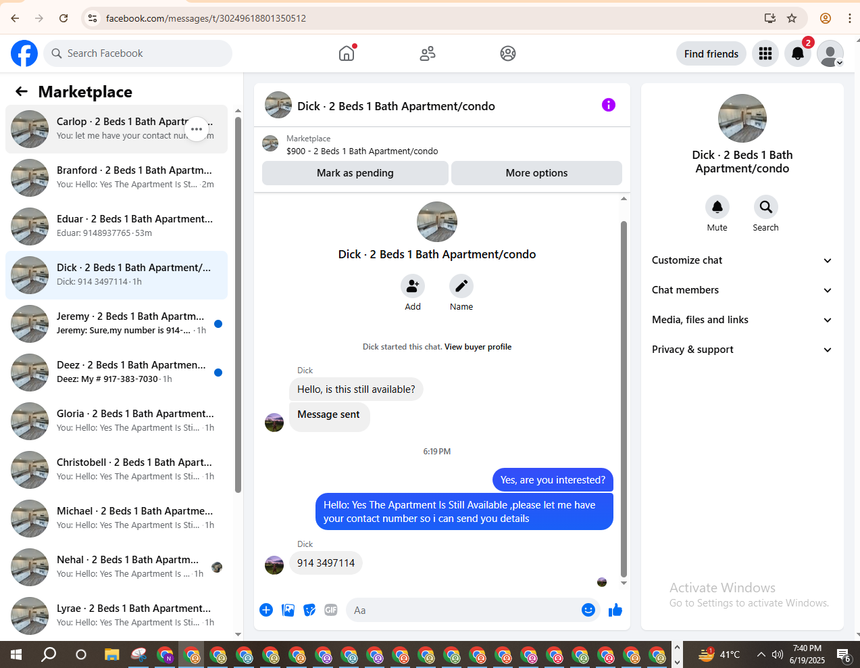The image size is (860, 668).
Task: Expand Customize chat section
Action: (x=742, y=260)
